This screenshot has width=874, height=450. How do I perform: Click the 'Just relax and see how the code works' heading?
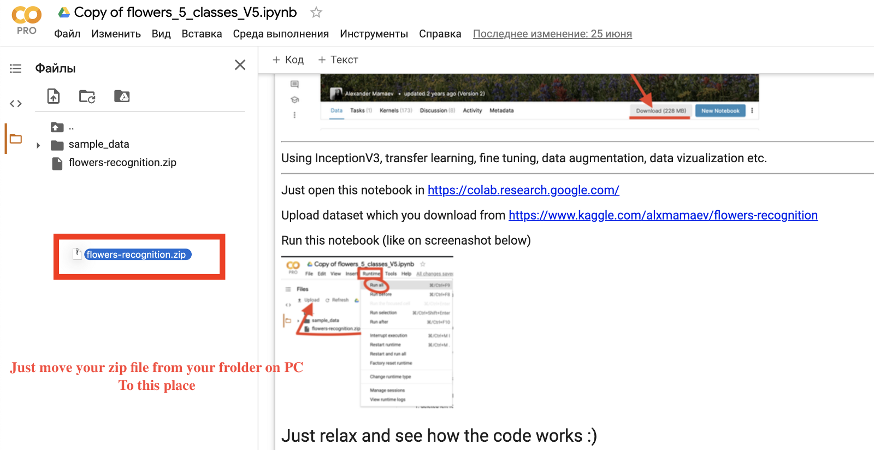[439, 436]
